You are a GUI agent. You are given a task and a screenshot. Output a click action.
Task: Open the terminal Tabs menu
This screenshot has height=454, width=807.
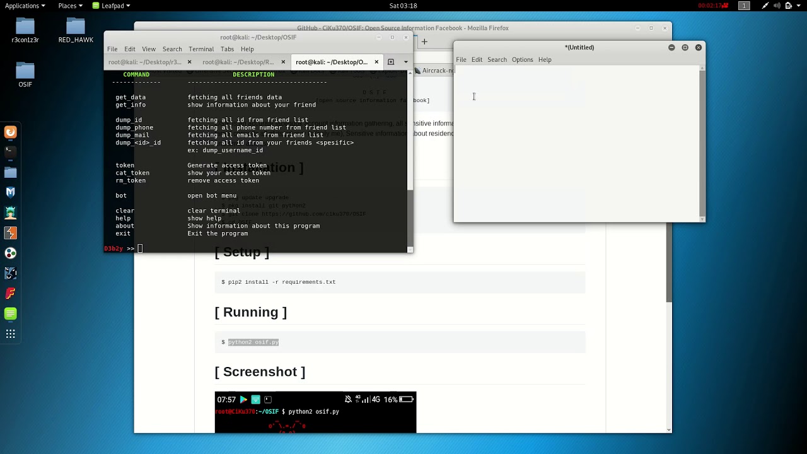pyautogui.click(x=228, y=49)
